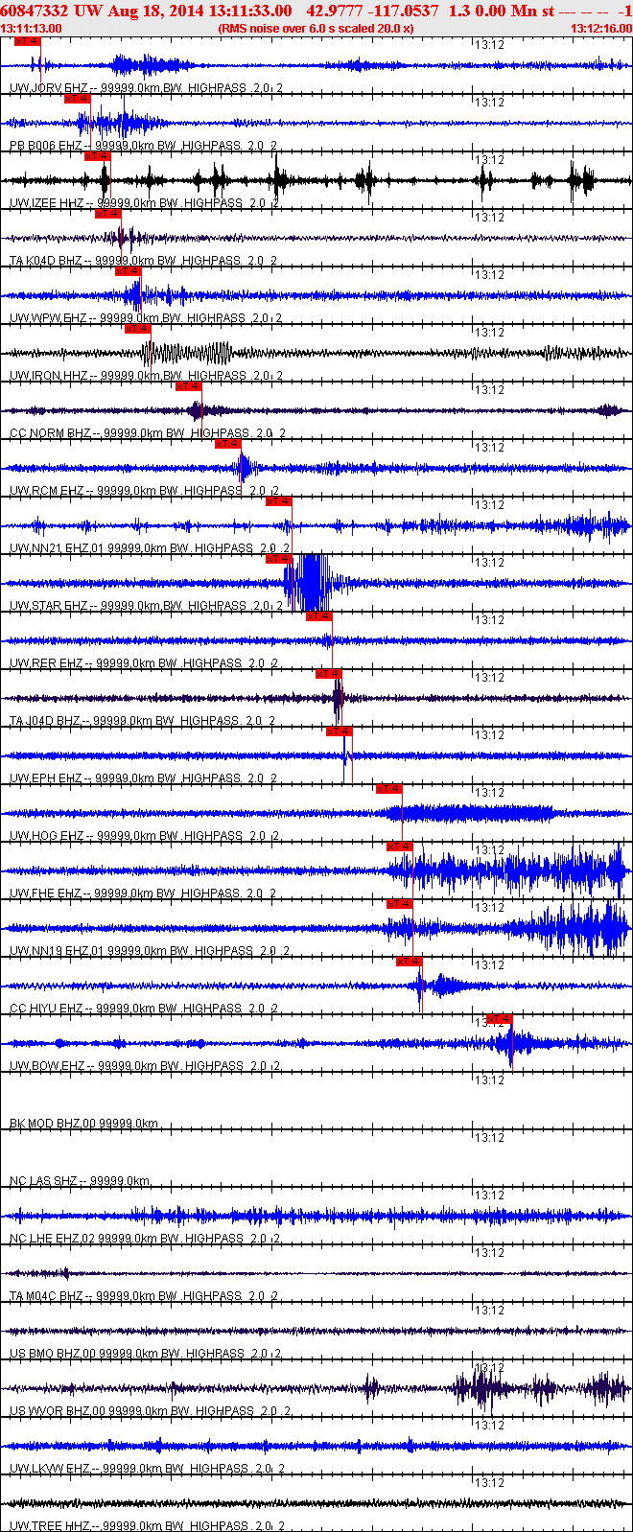Select the TA.M04C BHZ station label
633x1532 pixels.
coord(143,1296)
